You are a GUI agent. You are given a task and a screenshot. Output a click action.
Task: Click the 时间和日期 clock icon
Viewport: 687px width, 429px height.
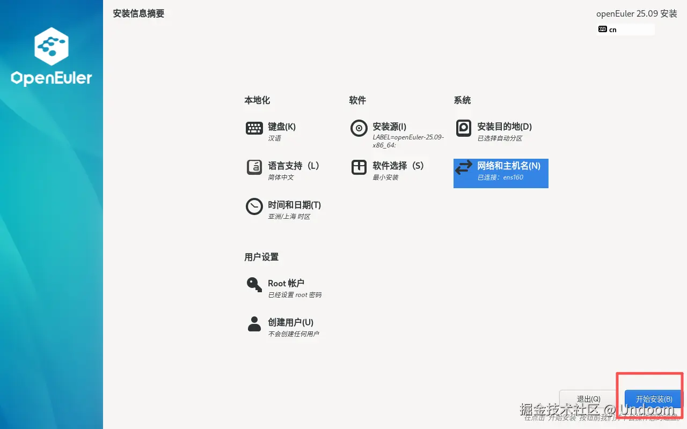click(x=254, y=206)
